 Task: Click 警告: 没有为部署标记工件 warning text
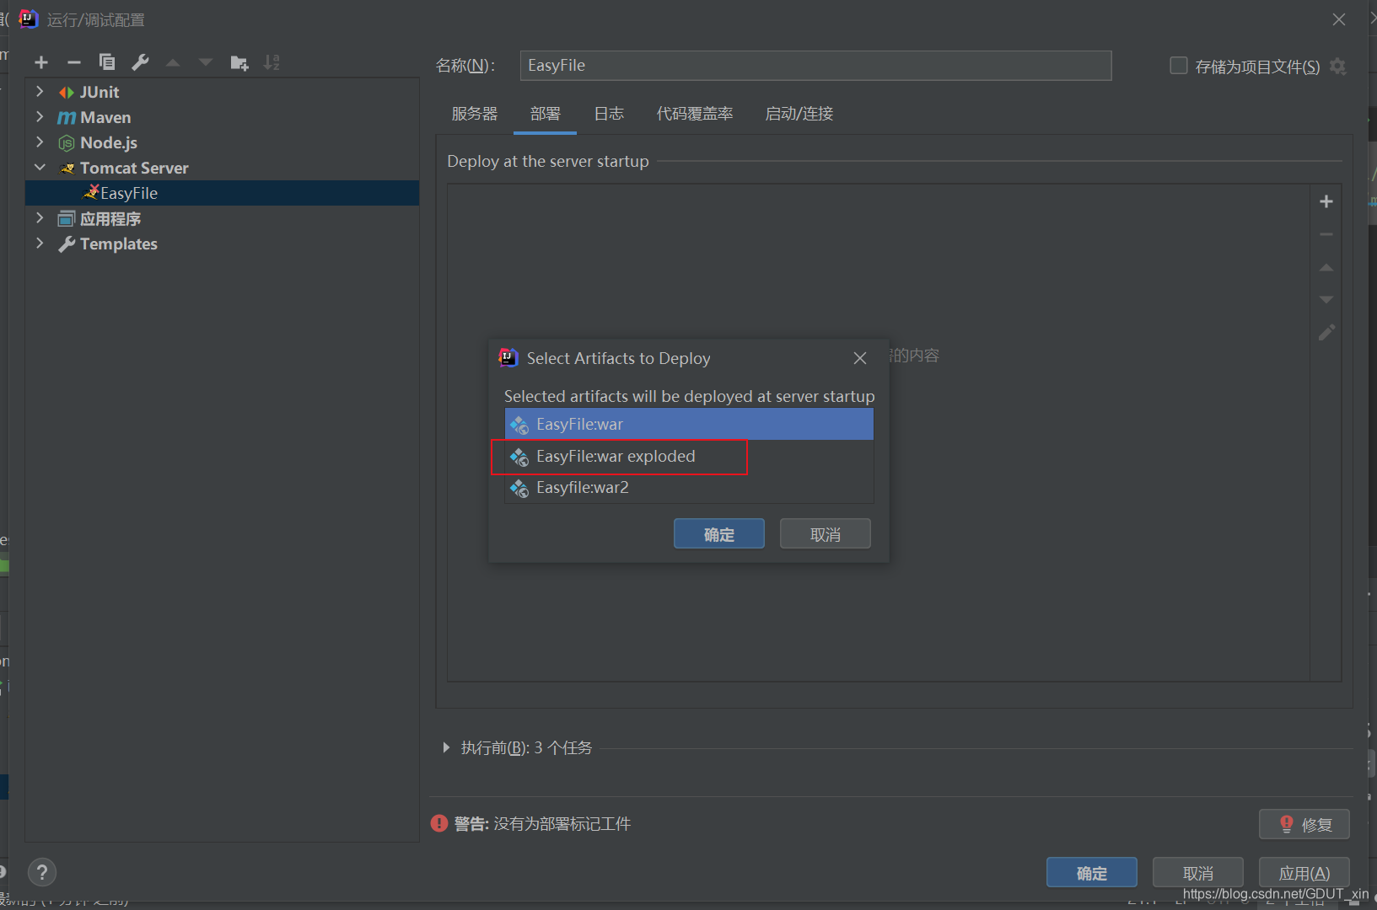pyautogui.click(x=542, y=824)
